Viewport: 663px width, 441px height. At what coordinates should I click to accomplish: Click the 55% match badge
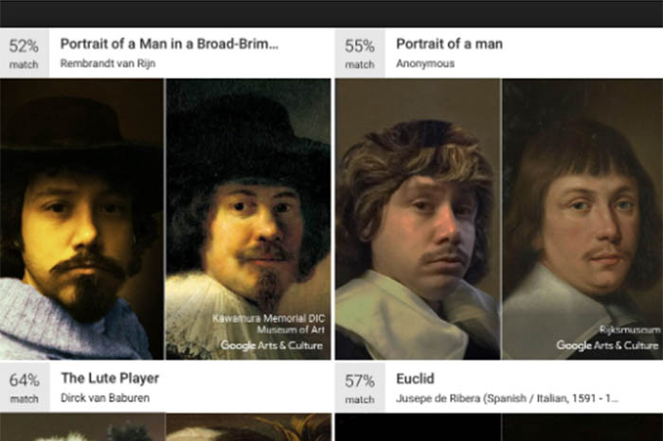(359, 53)
